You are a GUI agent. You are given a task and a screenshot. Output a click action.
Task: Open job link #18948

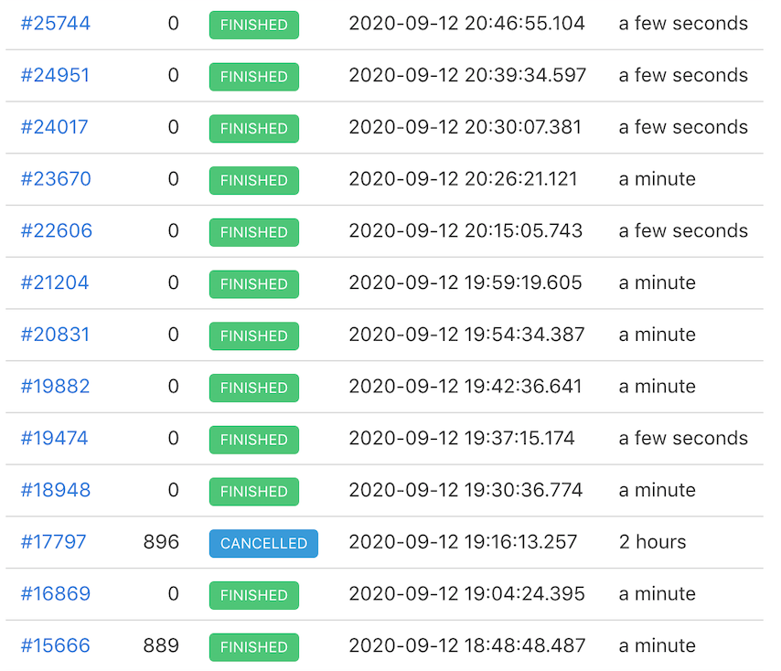(x=55, y=491)
